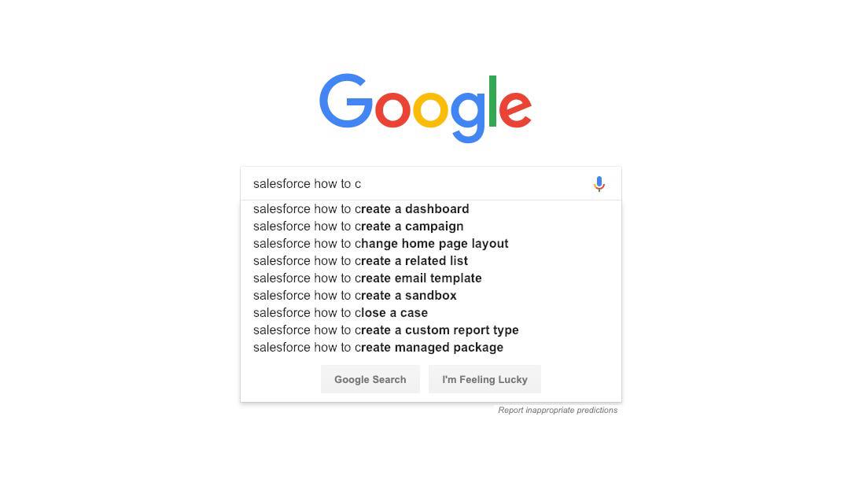The image size is (851, 479).
Task: Choose 'salesforce how to create email template'
Action: click(367, 278)
